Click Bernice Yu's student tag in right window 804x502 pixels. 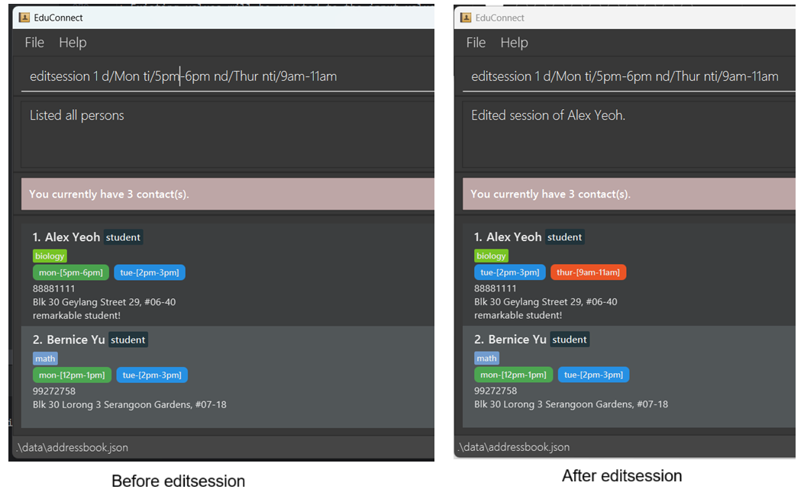570,339
